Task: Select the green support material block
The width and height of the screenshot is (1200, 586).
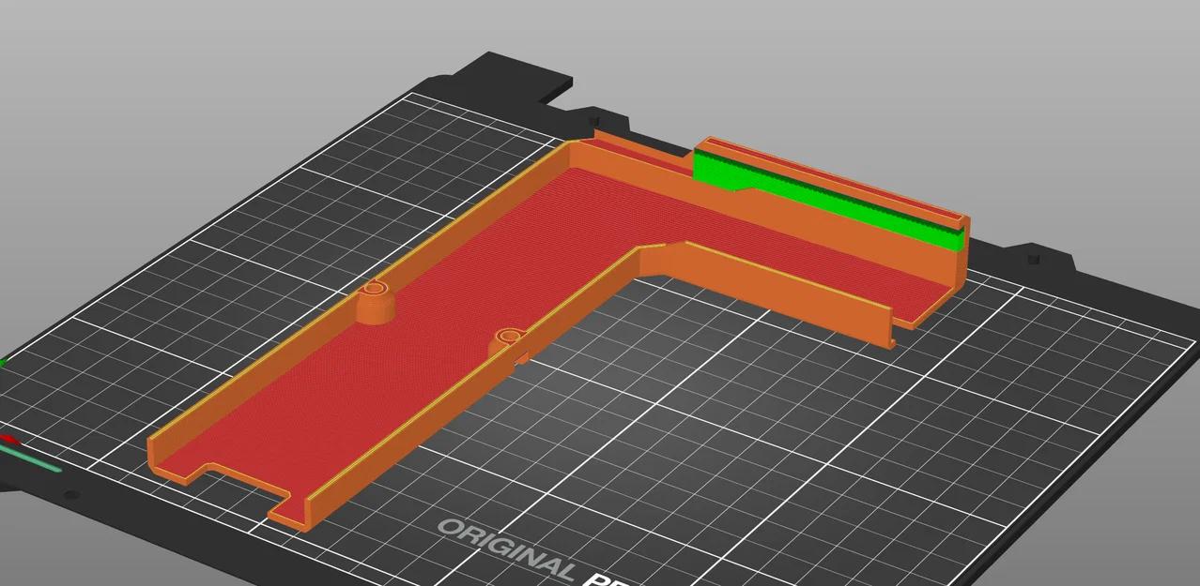Action: pyautogui.click(x=826, y=201)
